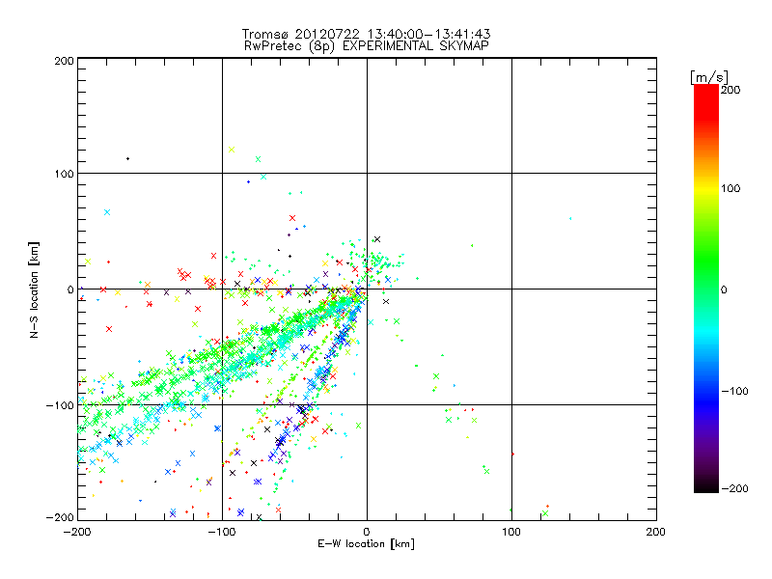Click the colorbar tick label '-100'
Viewport: 772px width, 579px height.
pyautogui.click(x=734, y=391)
